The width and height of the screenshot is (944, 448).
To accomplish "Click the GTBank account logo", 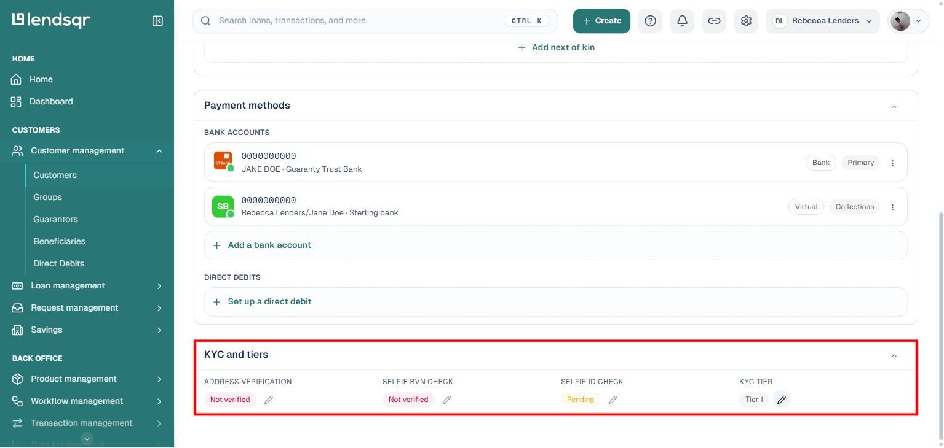I will tap(223, 161).
